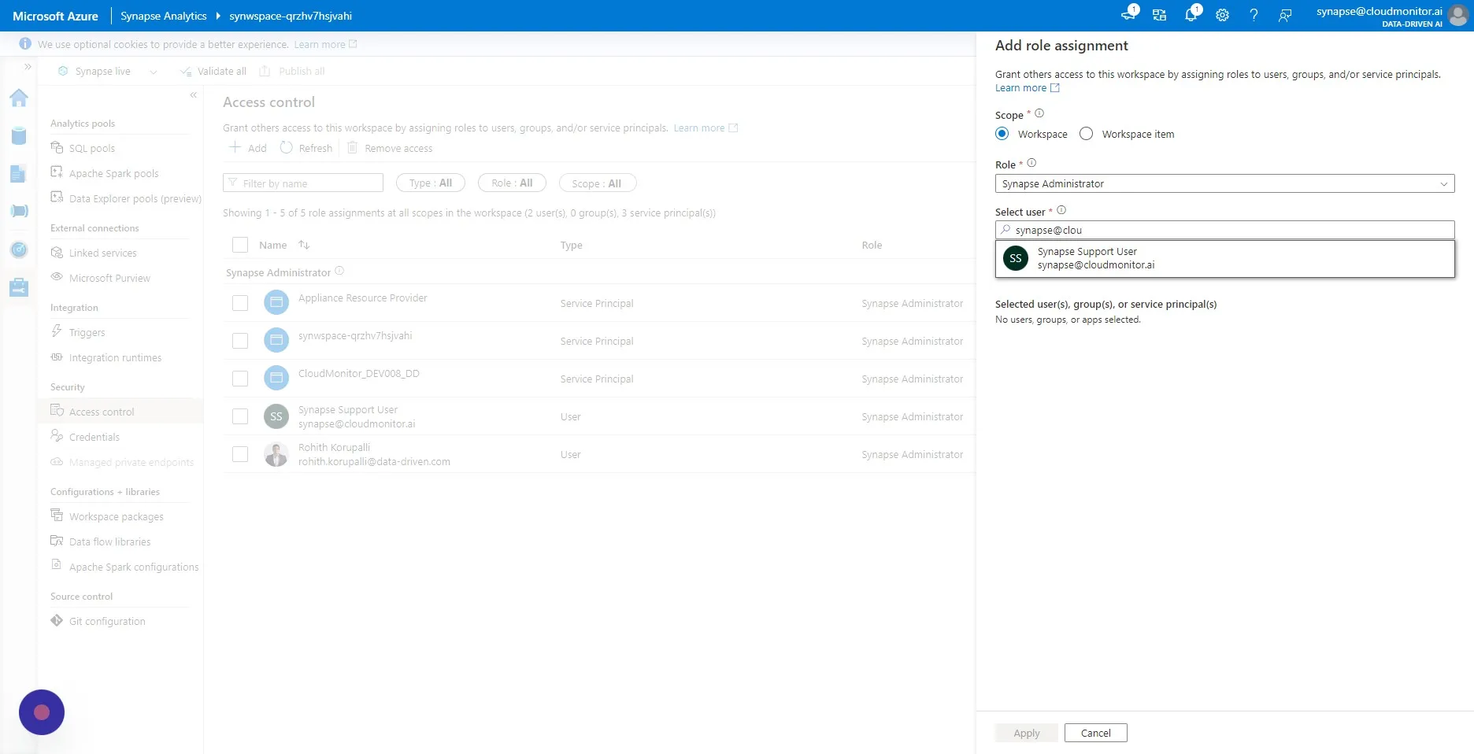The height and width of the screenshot is (754, 1474).
Task: Open the directory switcher icon
Action: (x=1159, y=15)
